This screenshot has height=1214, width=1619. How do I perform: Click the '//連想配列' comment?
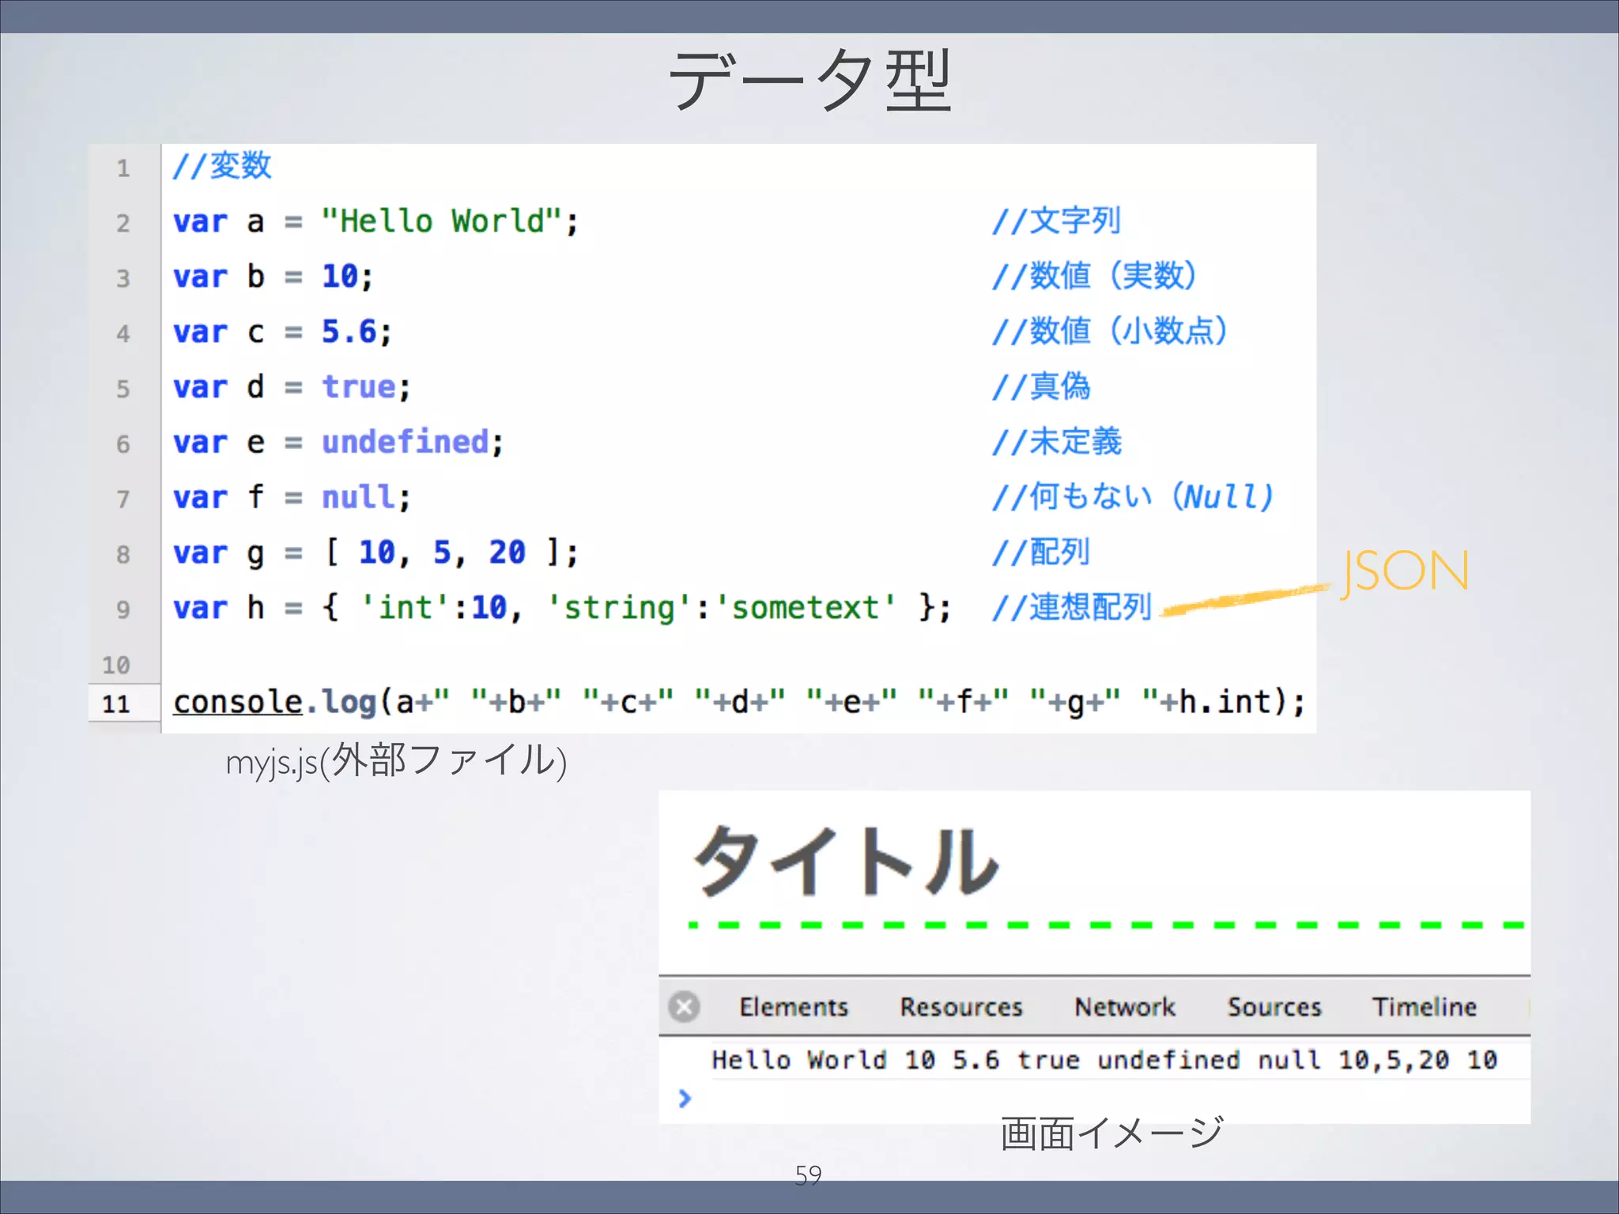point(1072,608)
